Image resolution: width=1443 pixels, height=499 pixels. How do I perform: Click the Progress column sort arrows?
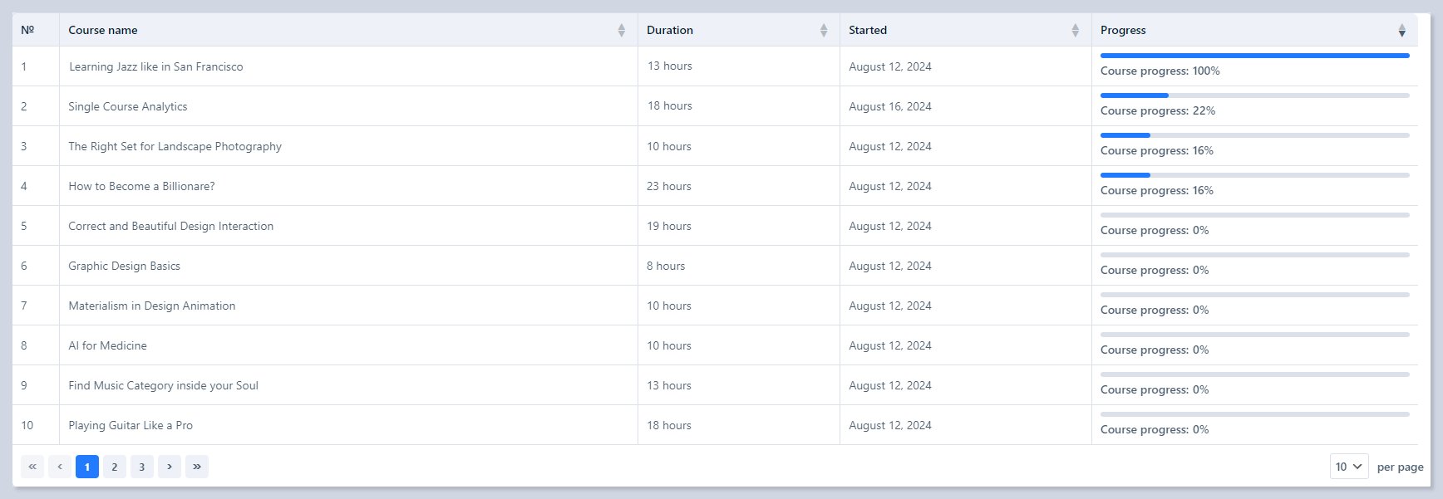coord(1401,31)
